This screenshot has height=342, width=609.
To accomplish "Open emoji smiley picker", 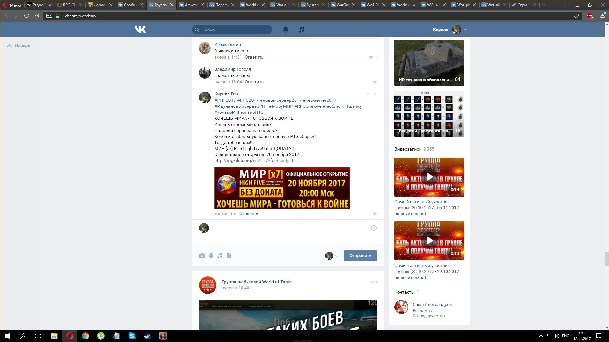I will coord(374,228).
